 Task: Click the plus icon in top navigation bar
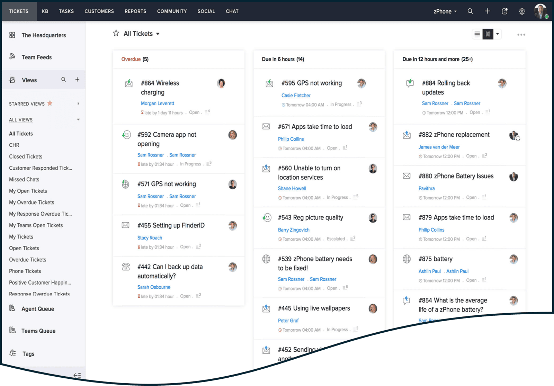487,11
